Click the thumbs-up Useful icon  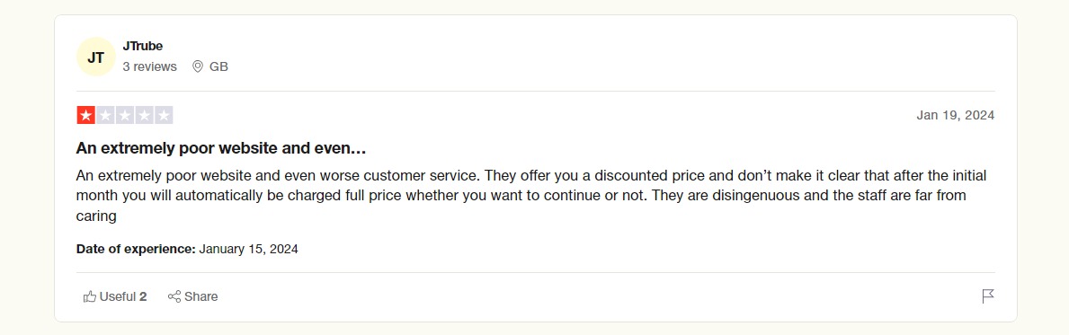[89, 296]
